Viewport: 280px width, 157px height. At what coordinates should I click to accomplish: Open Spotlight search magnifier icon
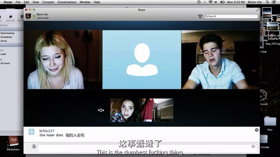coord(267,2)
